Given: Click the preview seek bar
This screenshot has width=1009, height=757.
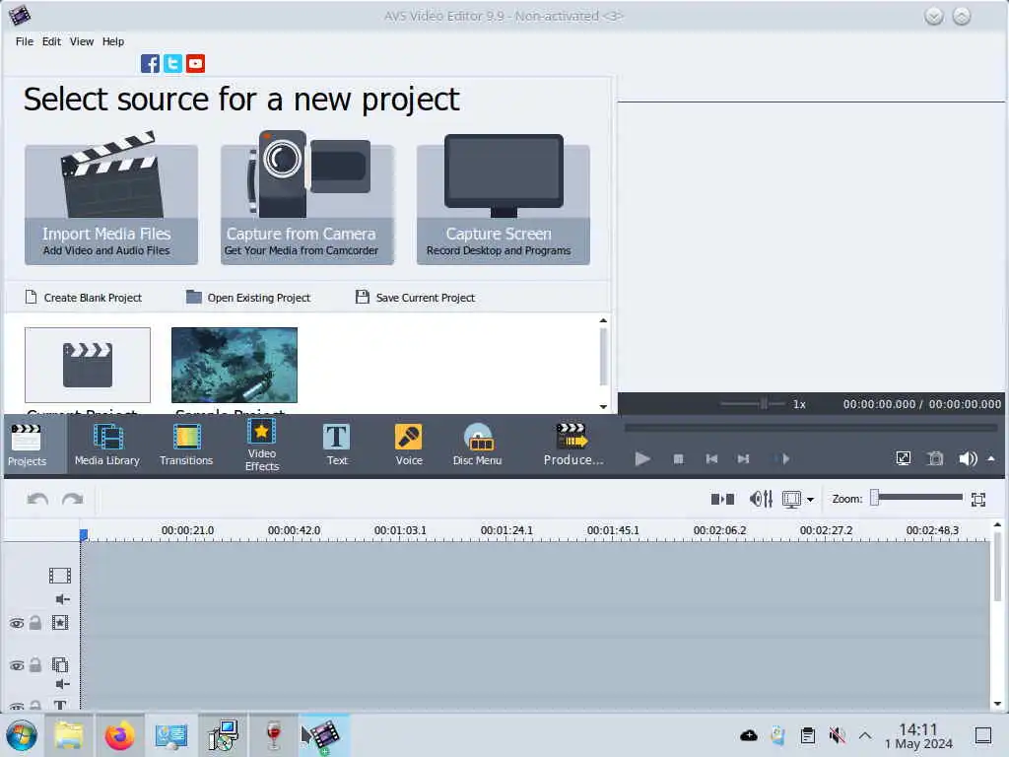Looking at the screenshot, I should point(811,428).
